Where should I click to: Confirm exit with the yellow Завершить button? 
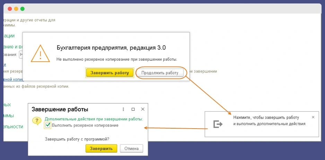tap(101, 149)
